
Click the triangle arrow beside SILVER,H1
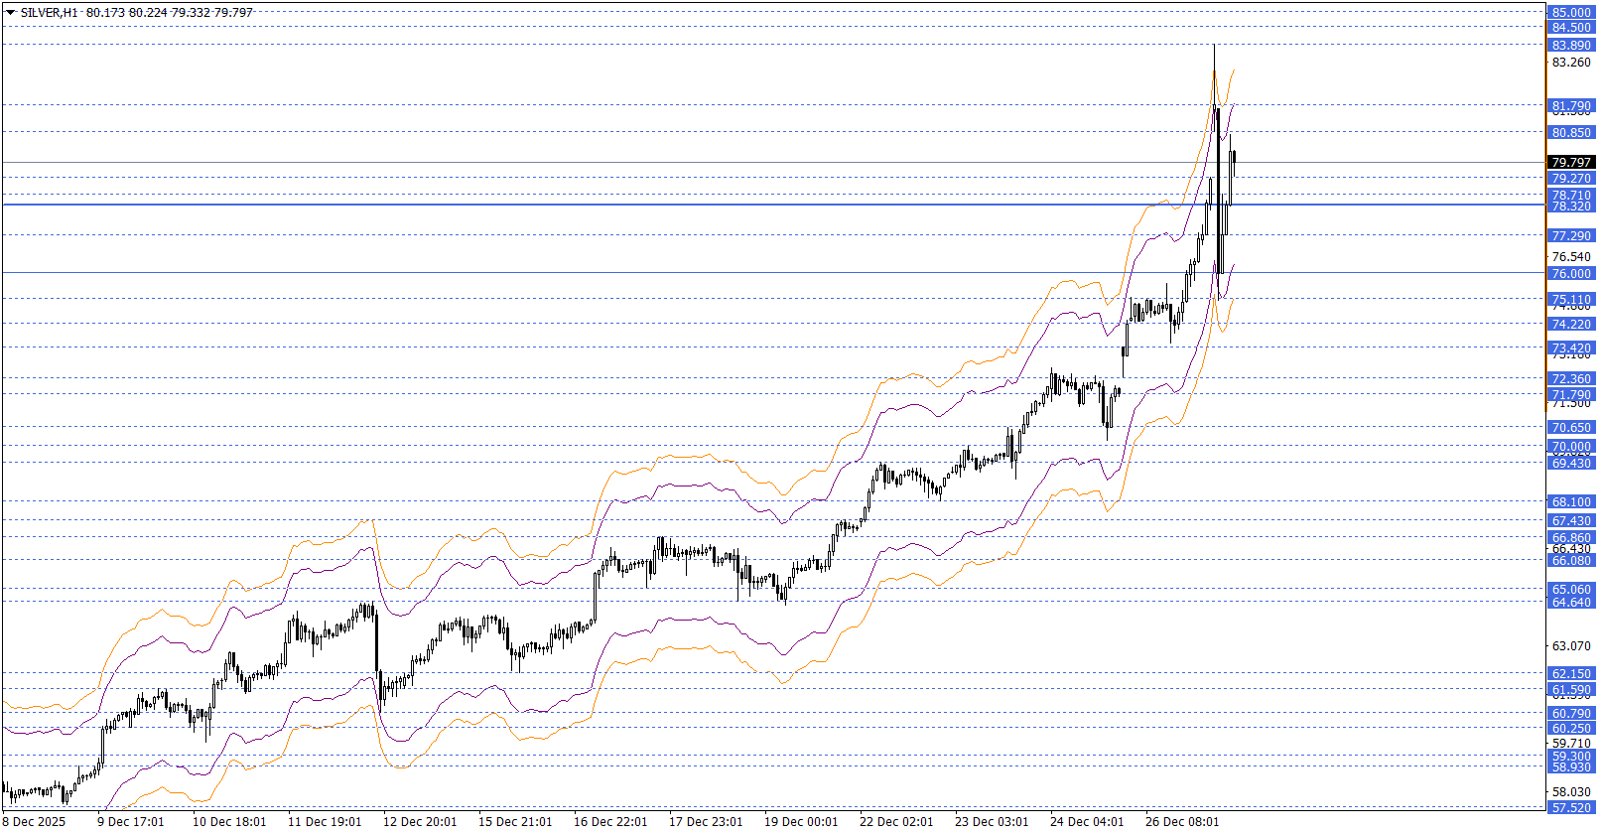10,13
